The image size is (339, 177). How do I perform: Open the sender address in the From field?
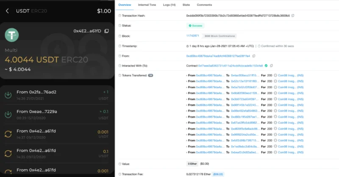(x=218, y=56)
